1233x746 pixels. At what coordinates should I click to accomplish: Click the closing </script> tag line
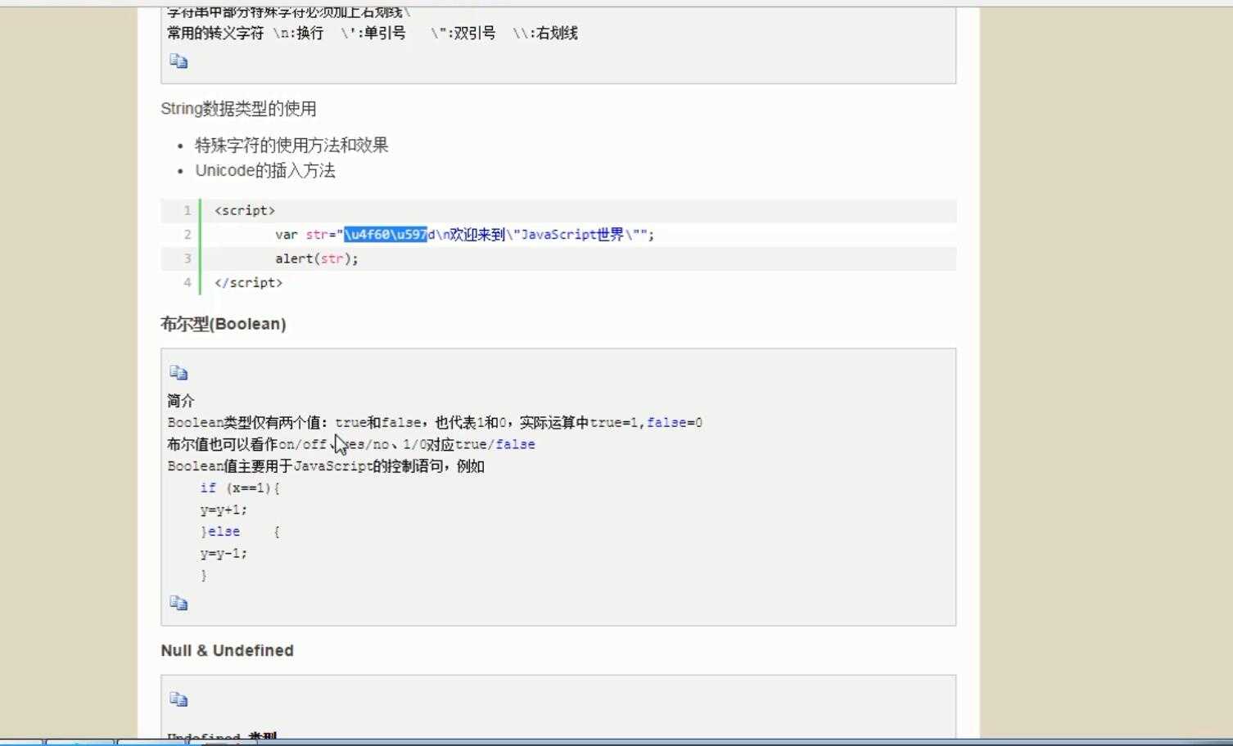[248, 282]
